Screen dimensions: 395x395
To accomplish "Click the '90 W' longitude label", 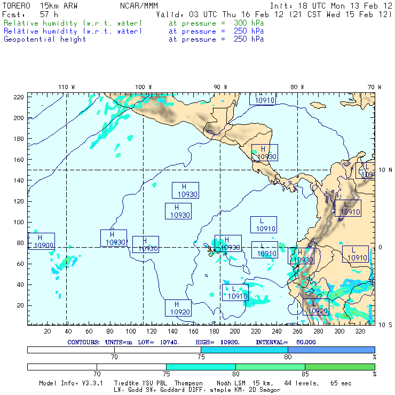I will click(220, 87).
